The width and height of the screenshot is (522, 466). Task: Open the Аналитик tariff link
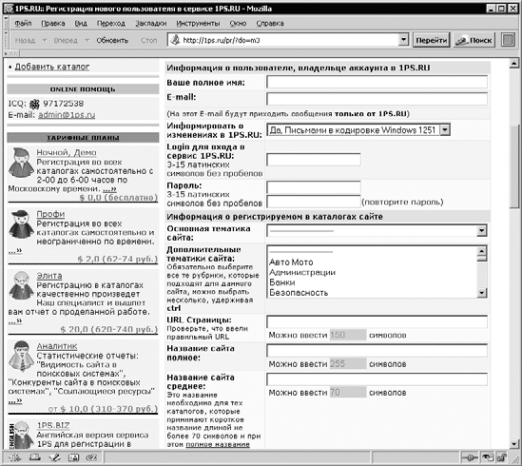(x=57, y=346)
